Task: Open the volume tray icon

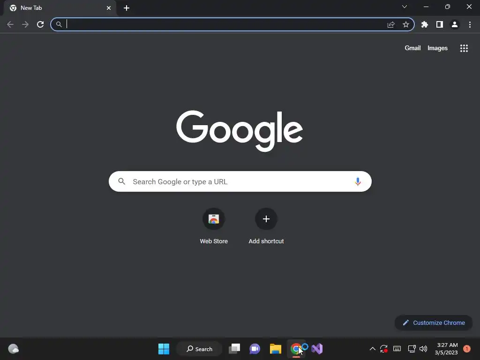Action: pyautogui.click(x=423, y=349)
